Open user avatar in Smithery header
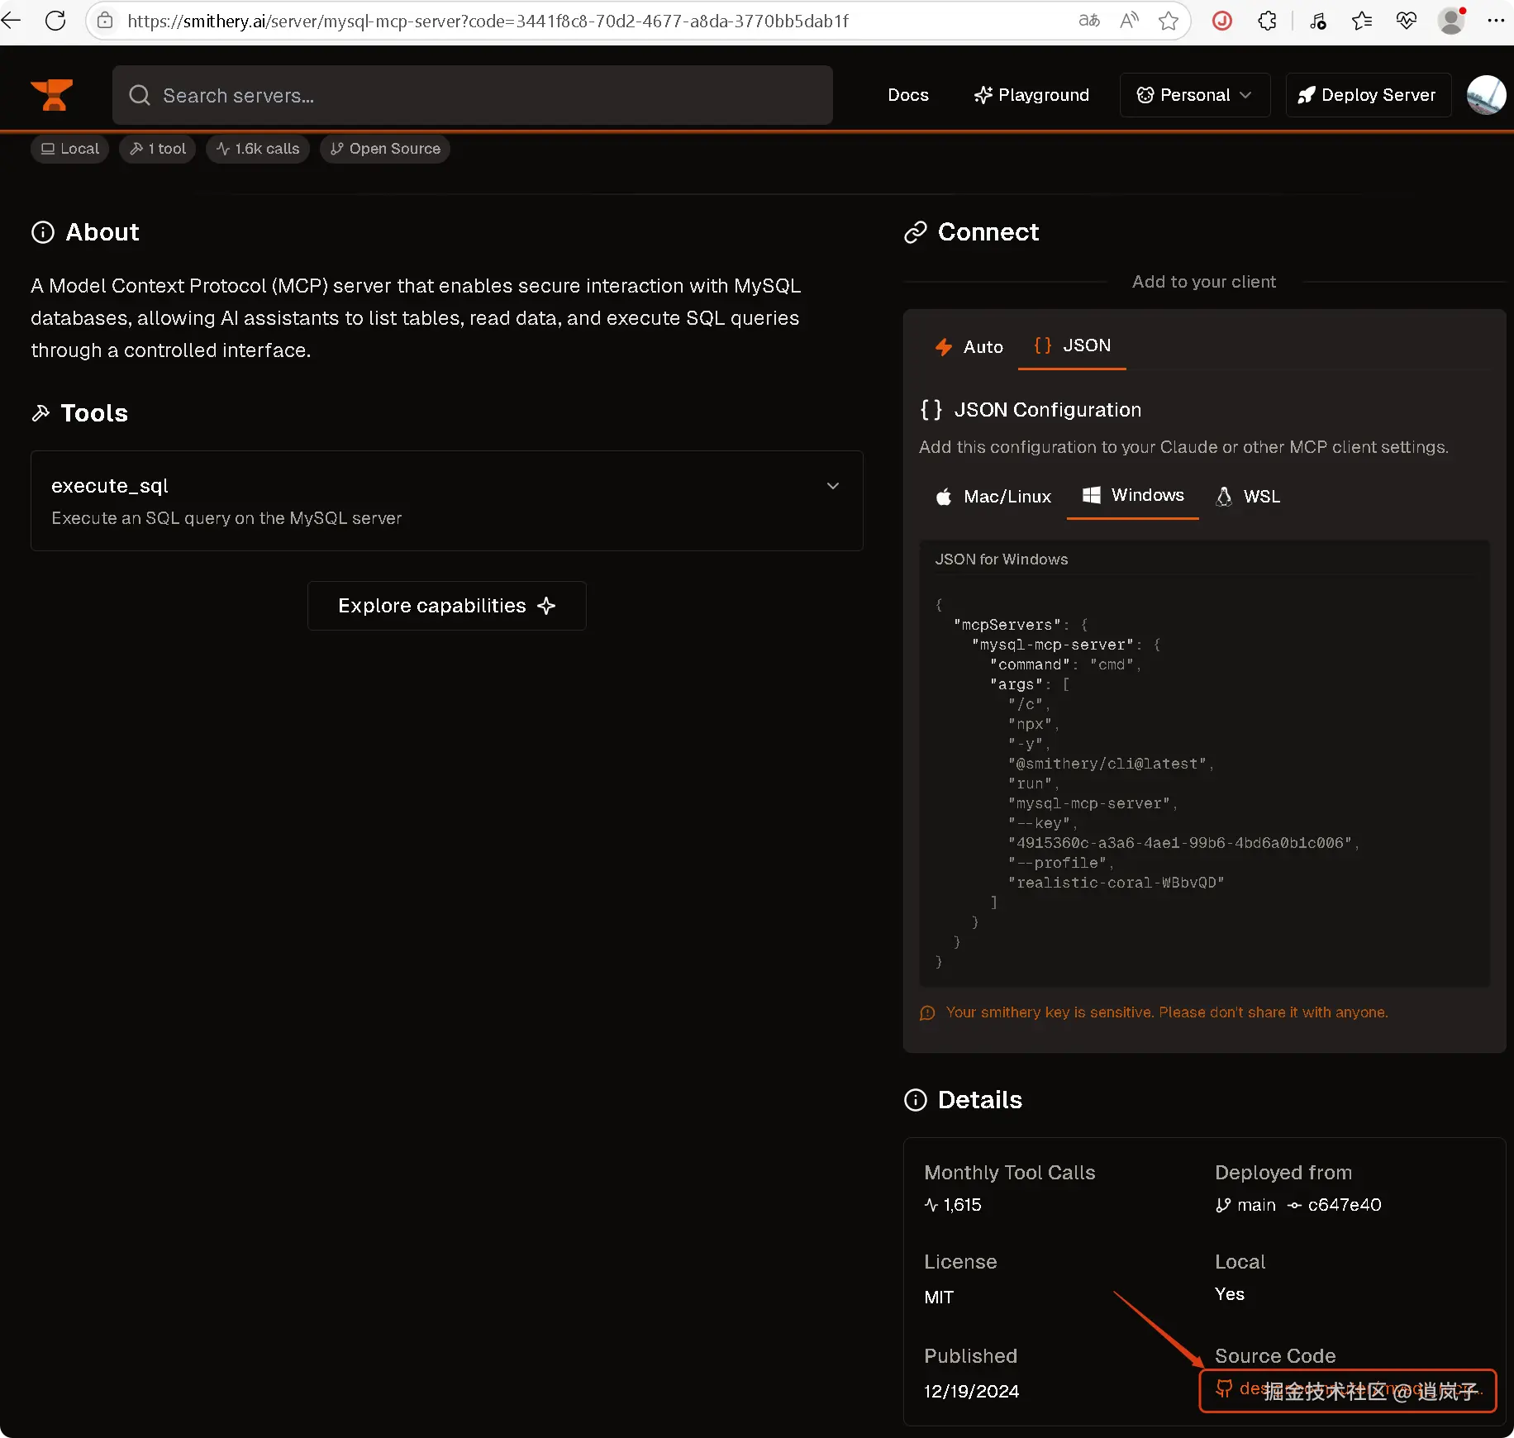This screenshot has width=1514, height=1438. (x=1486, y=95)
